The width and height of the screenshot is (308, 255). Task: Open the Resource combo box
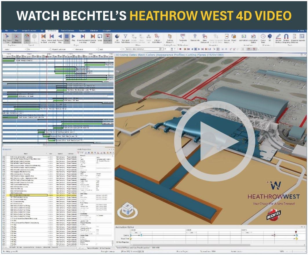(86, 49)
